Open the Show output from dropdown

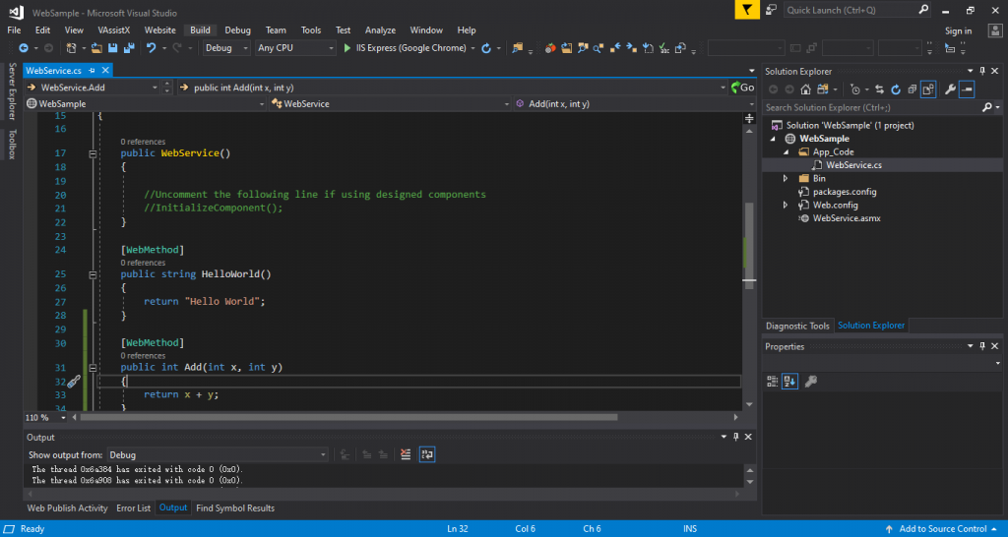coord(218,455)
